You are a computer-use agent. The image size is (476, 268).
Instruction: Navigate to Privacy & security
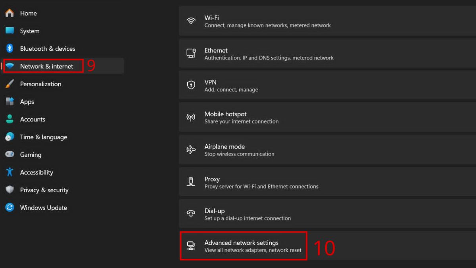(44, 190)
